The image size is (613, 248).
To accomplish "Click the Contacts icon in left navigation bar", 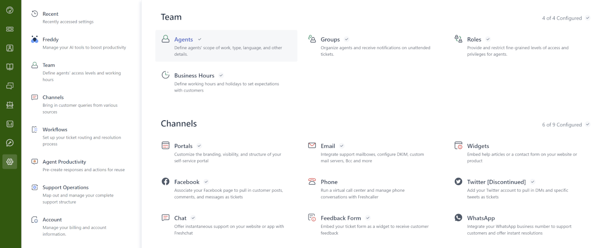I will click(x=10, y=48).
